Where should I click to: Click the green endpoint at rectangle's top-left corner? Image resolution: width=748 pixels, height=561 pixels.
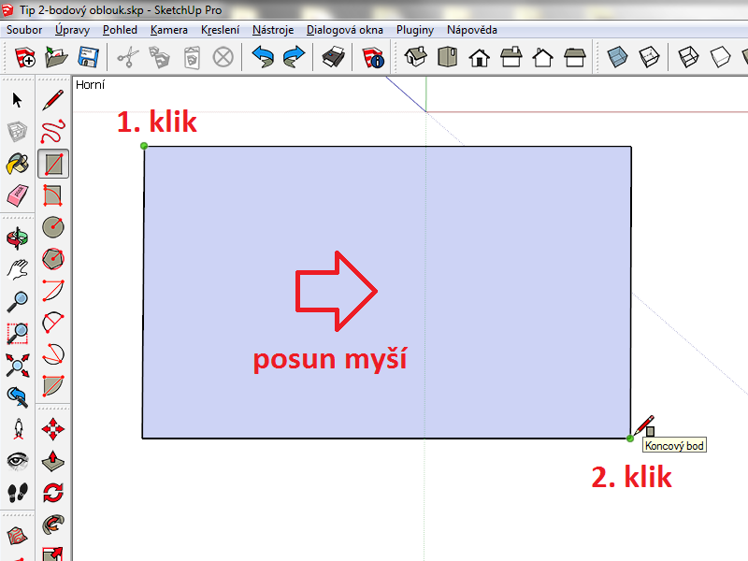(x=144, y=146)
